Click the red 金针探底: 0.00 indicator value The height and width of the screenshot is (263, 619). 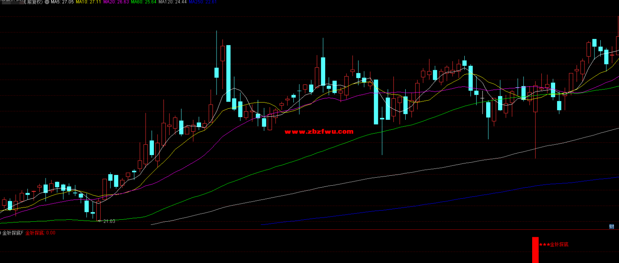tap(40, 233)
